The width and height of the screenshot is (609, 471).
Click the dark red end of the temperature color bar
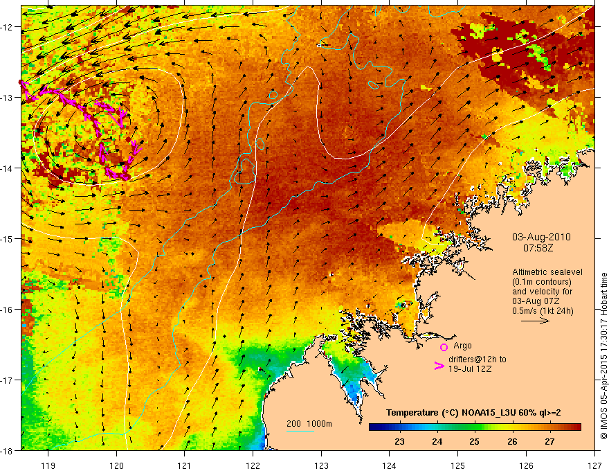(x=576, y=427)
